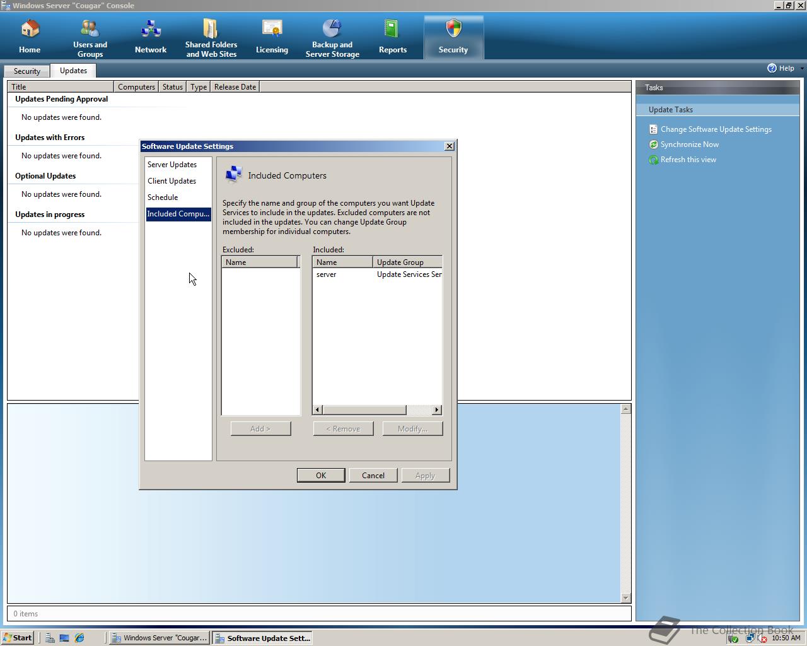Open Backup and Server Storage

332,38
